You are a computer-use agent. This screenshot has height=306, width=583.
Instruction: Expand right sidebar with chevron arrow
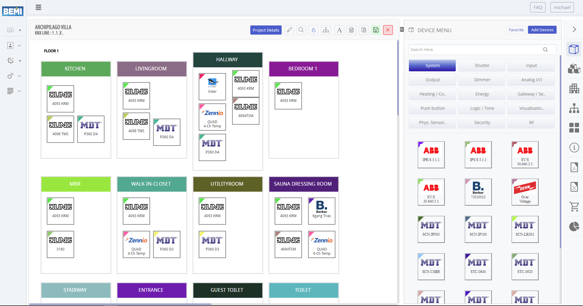click(574, 29)
